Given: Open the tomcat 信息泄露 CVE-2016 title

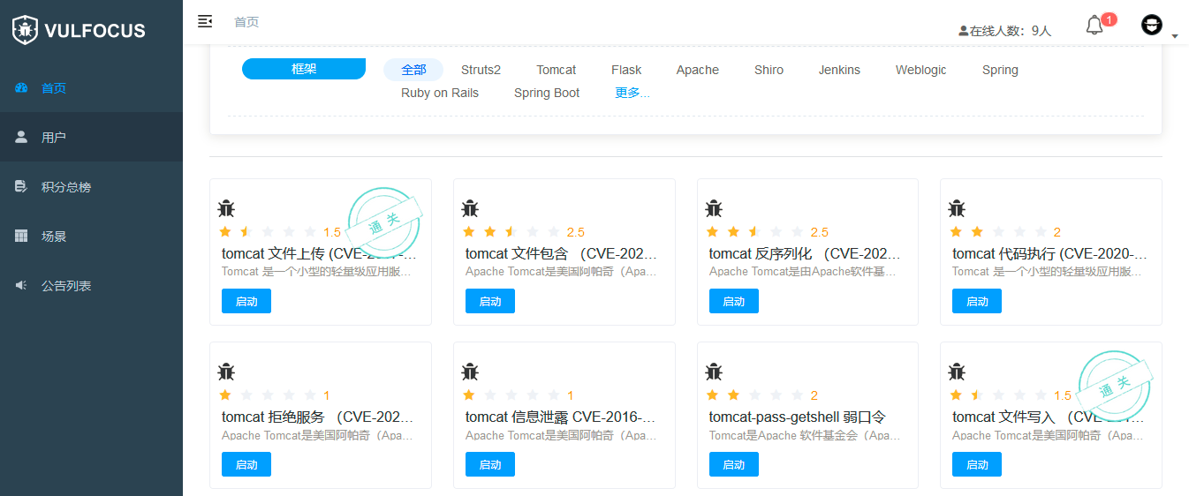Looking at the screenshot, I should 562,417.
